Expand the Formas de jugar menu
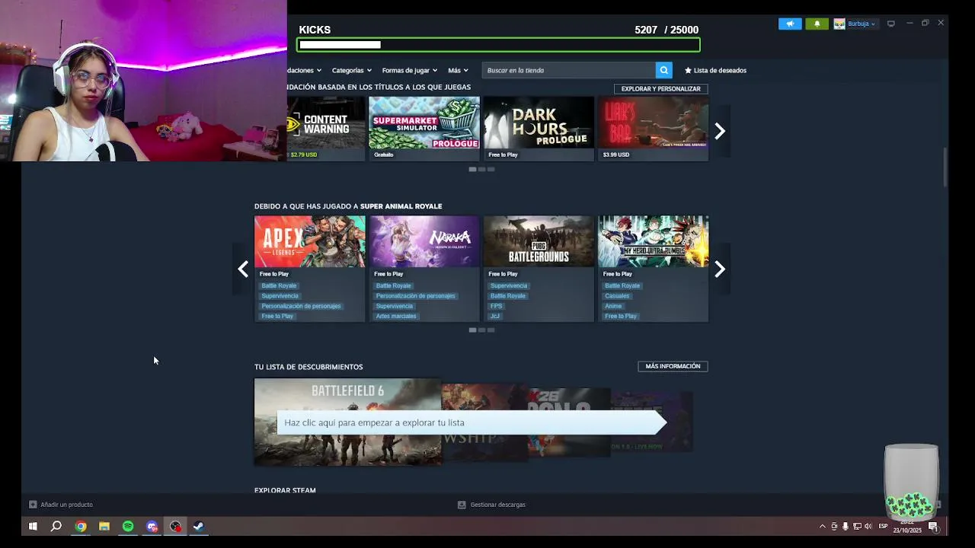Viewport: 975px width, 548px height. coord(409,70)
